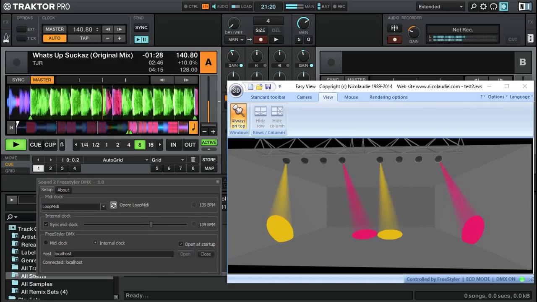Select the FX panel icon at left edge
Viewport: 537px width, 302px height.
6,22
